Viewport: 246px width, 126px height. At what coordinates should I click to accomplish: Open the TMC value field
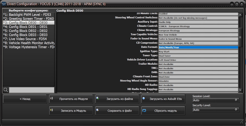point(198,68)
